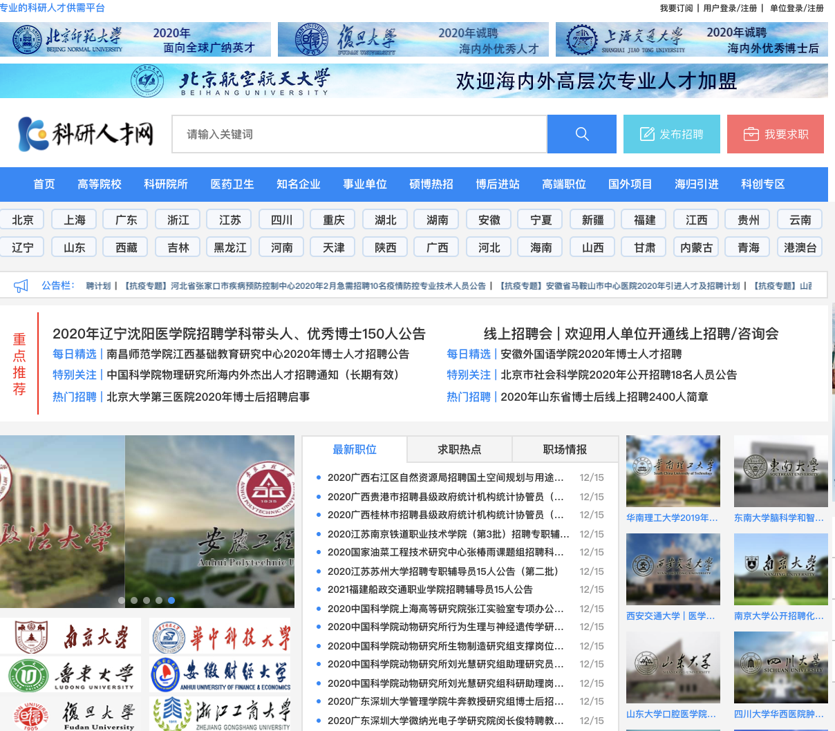The width and height of the screenshot is (835, 731).
Task: Switch to 职场情报 tab
Action: (565, 449)
